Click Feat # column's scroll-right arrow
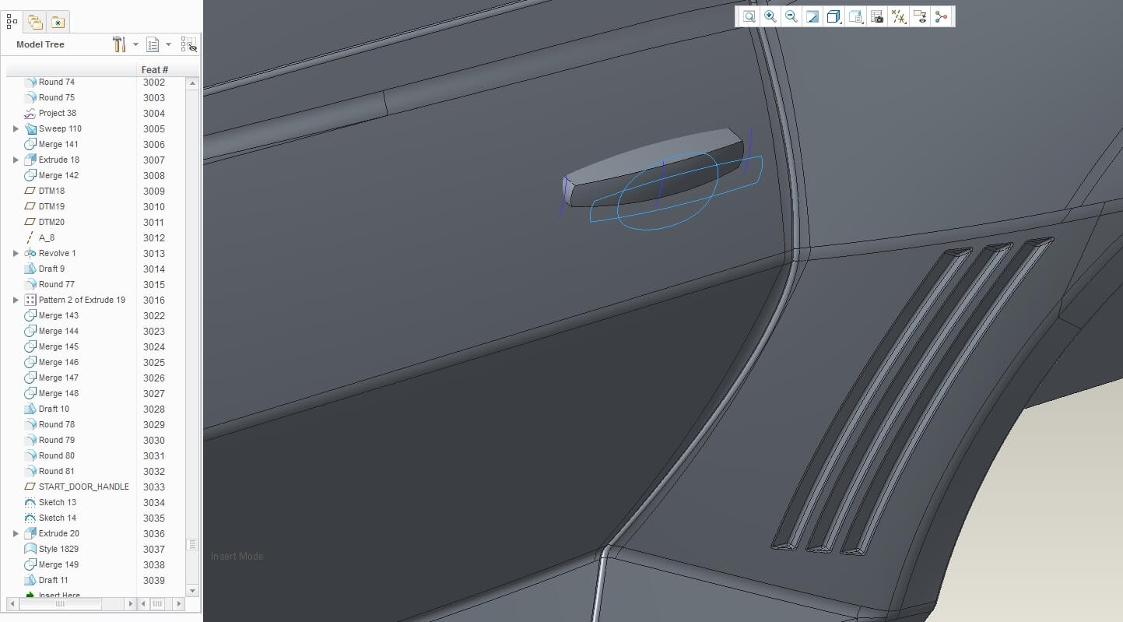This screenshot has width=1123, height=622. (179, 603)
